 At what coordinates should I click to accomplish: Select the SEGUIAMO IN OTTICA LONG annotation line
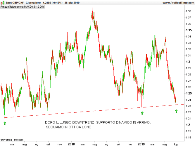(69, 127)
